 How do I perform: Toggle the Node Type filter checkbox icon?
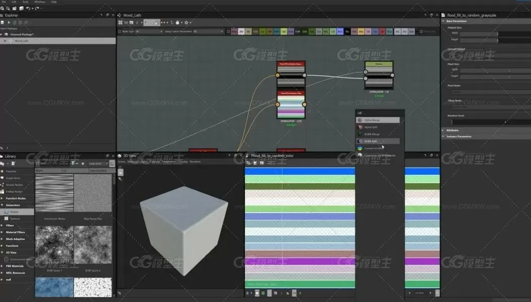(x=119, y=31)
